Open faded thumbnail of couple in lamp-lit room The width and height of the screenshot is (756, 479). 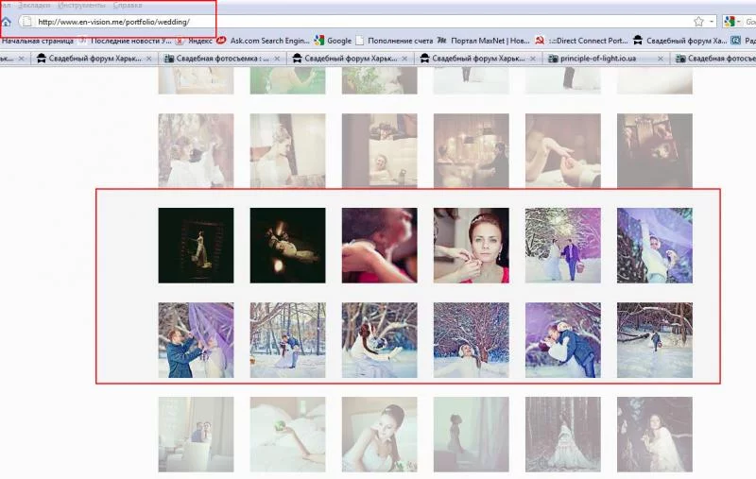tap(471, 151)
